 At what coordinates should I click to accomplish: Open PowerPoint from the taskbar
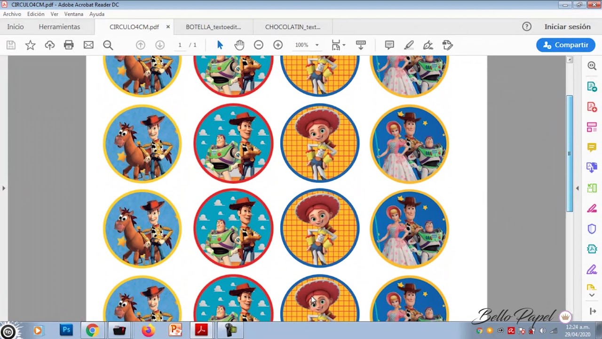tap(175, 331)
